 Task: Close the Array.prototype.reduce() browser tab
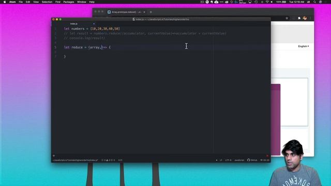(x=144, y=12)
